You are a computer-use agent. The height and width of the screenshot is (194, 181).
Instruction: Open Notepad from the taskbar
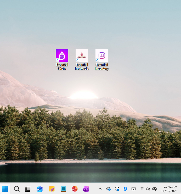coord(63,189)
